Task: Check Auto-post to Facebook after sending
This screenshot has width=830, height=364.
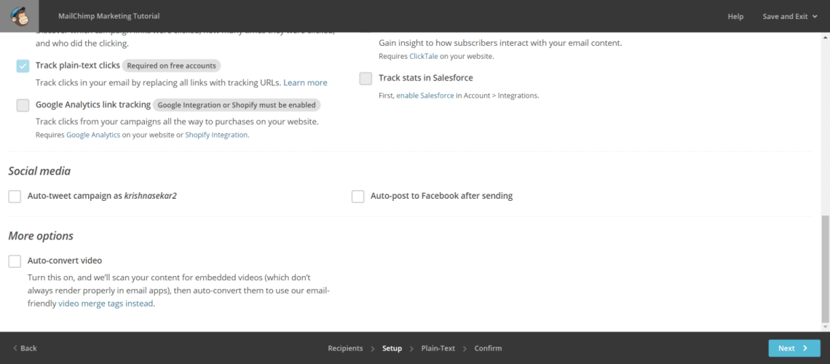Action: [x=357, y=197]
